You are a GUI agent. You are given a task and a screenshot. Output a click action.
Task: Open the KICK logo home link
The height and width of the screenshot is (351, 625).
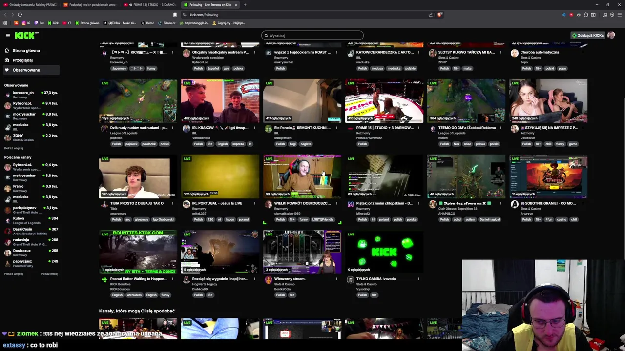pyautogui.click(x=26, y=35)
